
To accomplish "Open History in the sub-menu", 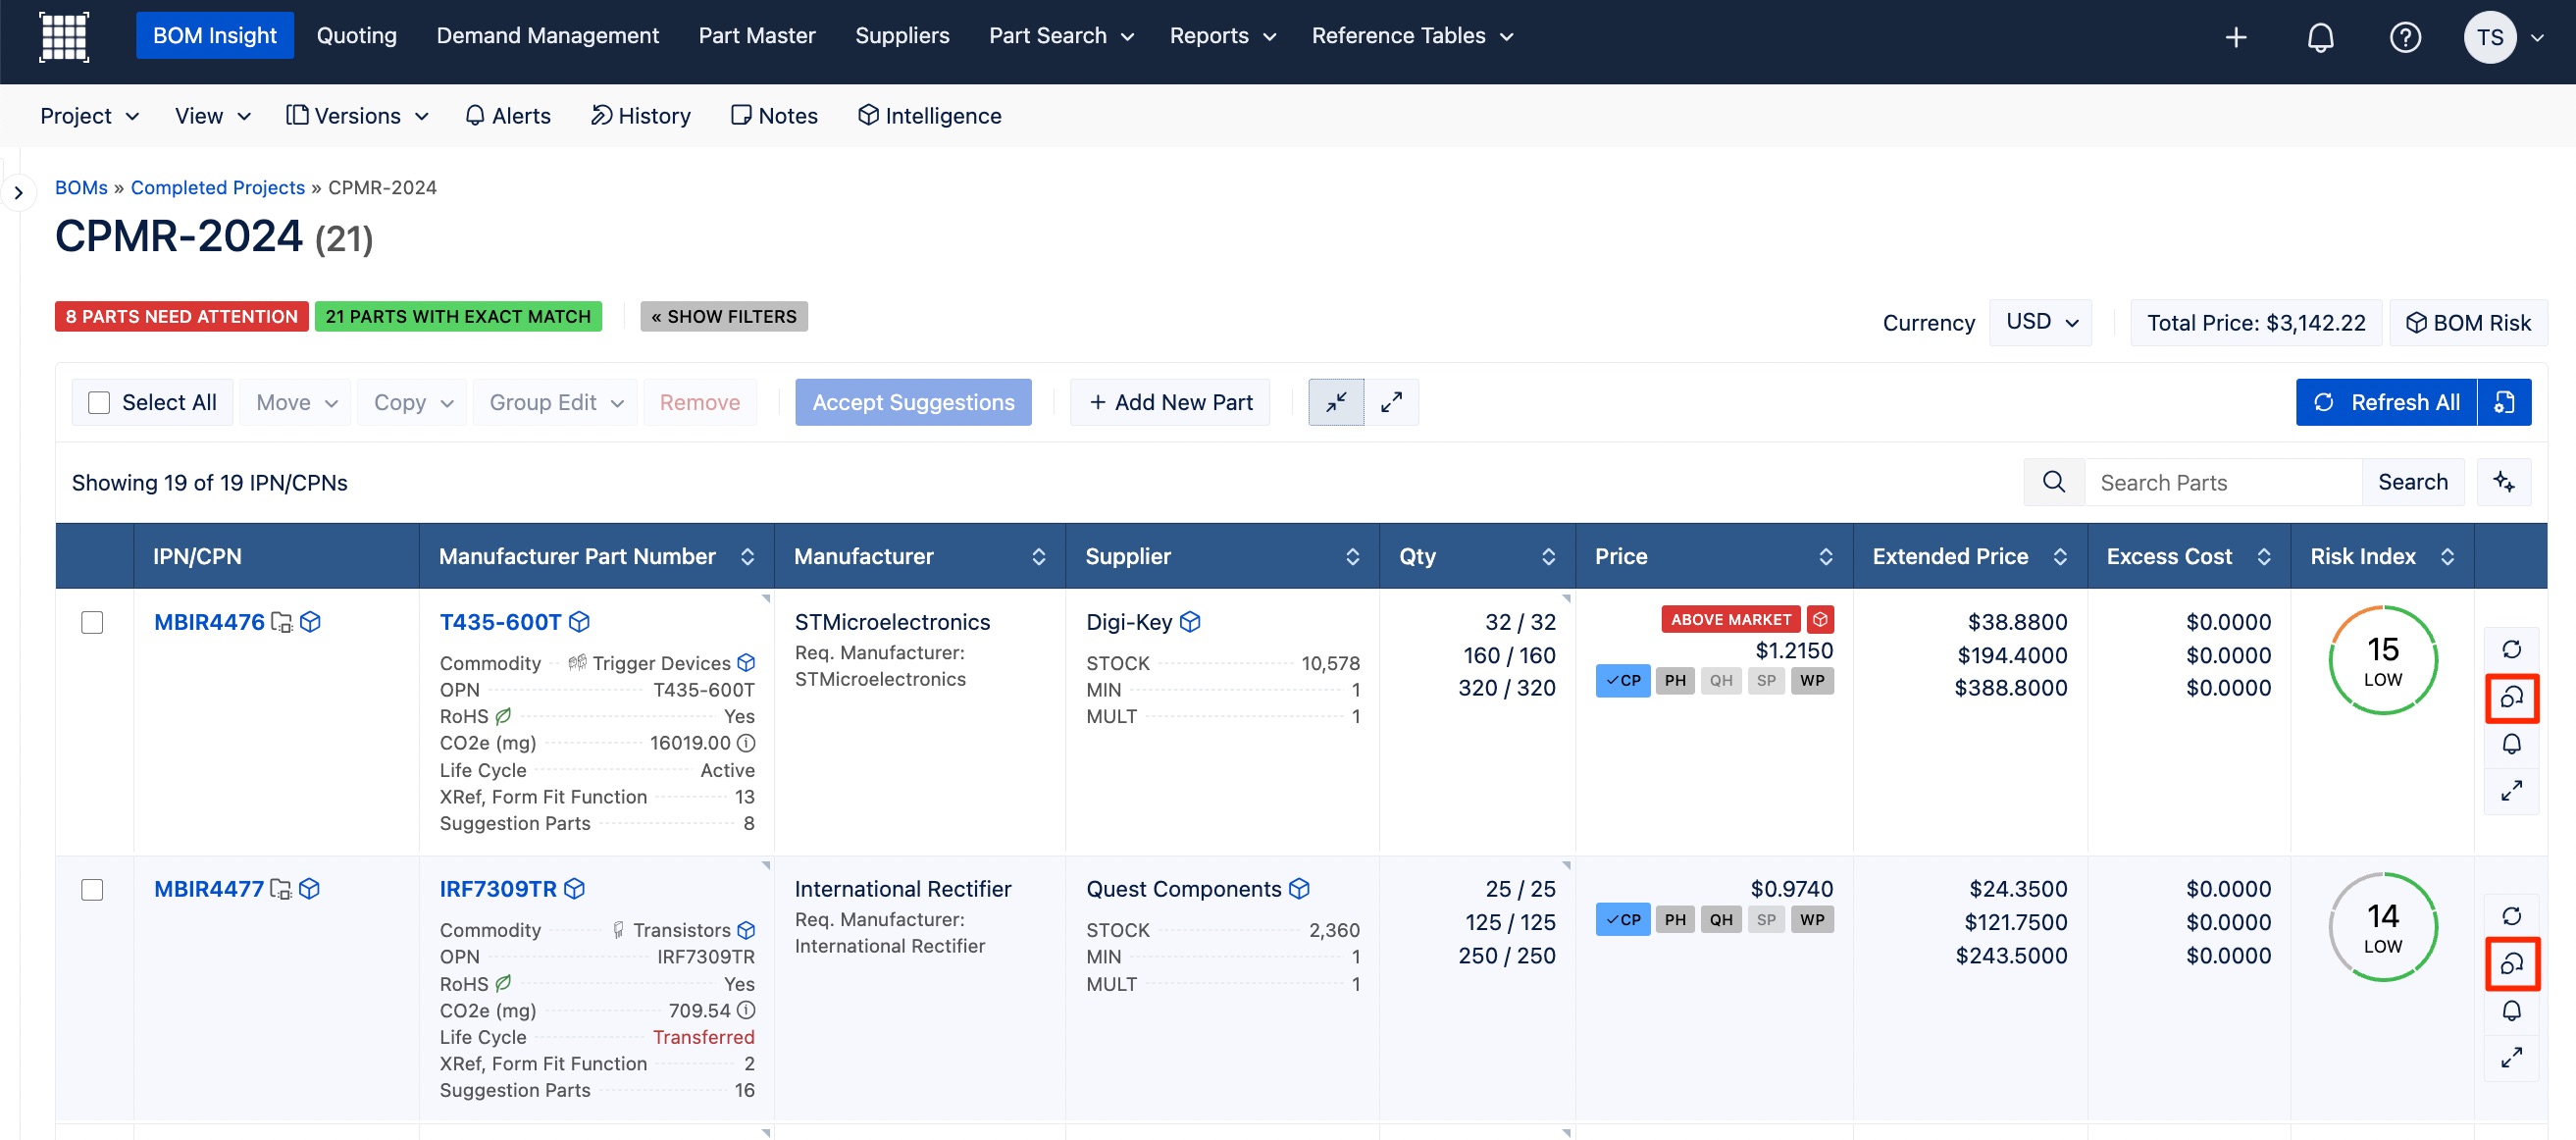I will pyautogui.click(x=640, y=116).
